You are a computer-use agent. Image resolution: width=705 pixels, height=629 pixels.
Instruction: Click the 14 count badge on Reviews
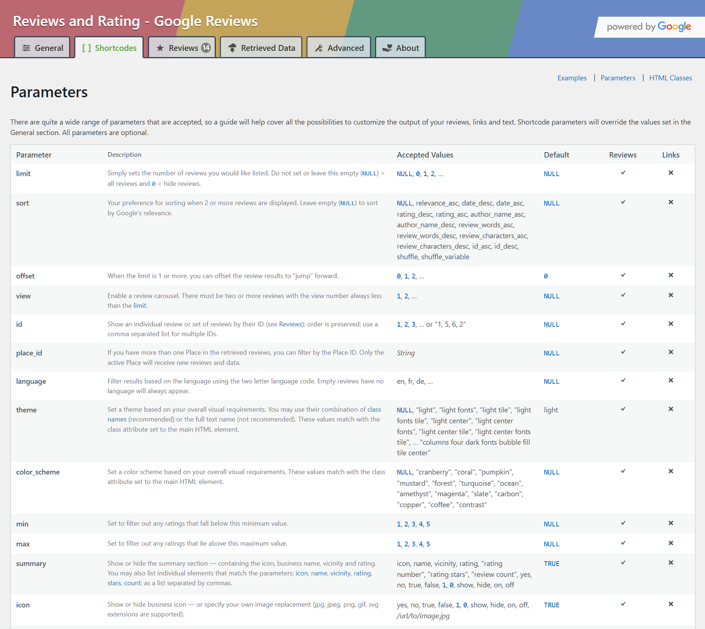click(206, 48)
